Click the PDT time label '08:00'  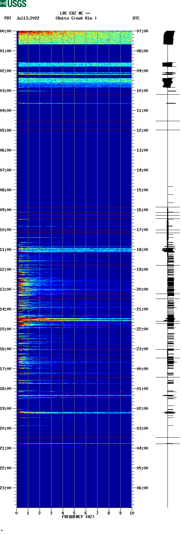pyautogui.click(x=6, y=190)
